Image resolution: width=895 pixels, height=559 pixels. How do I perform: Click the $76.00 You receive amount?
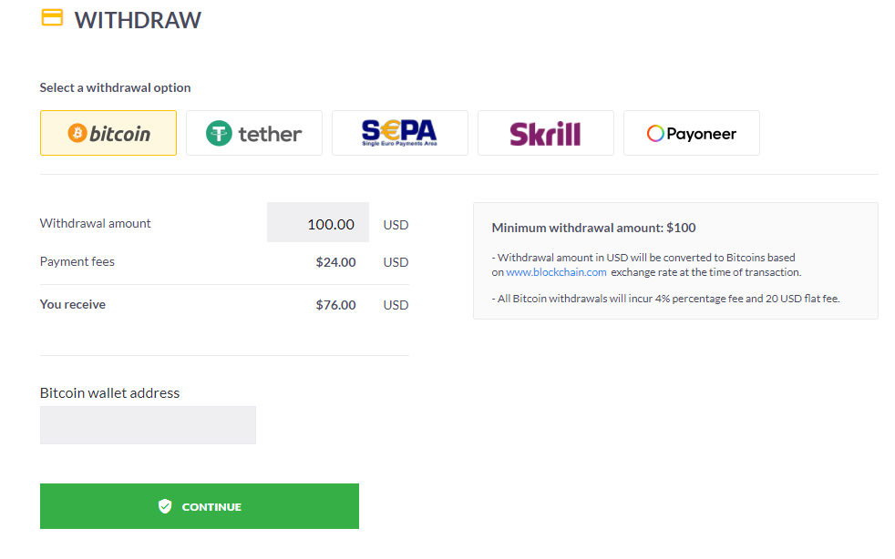[x=335, y=305]
